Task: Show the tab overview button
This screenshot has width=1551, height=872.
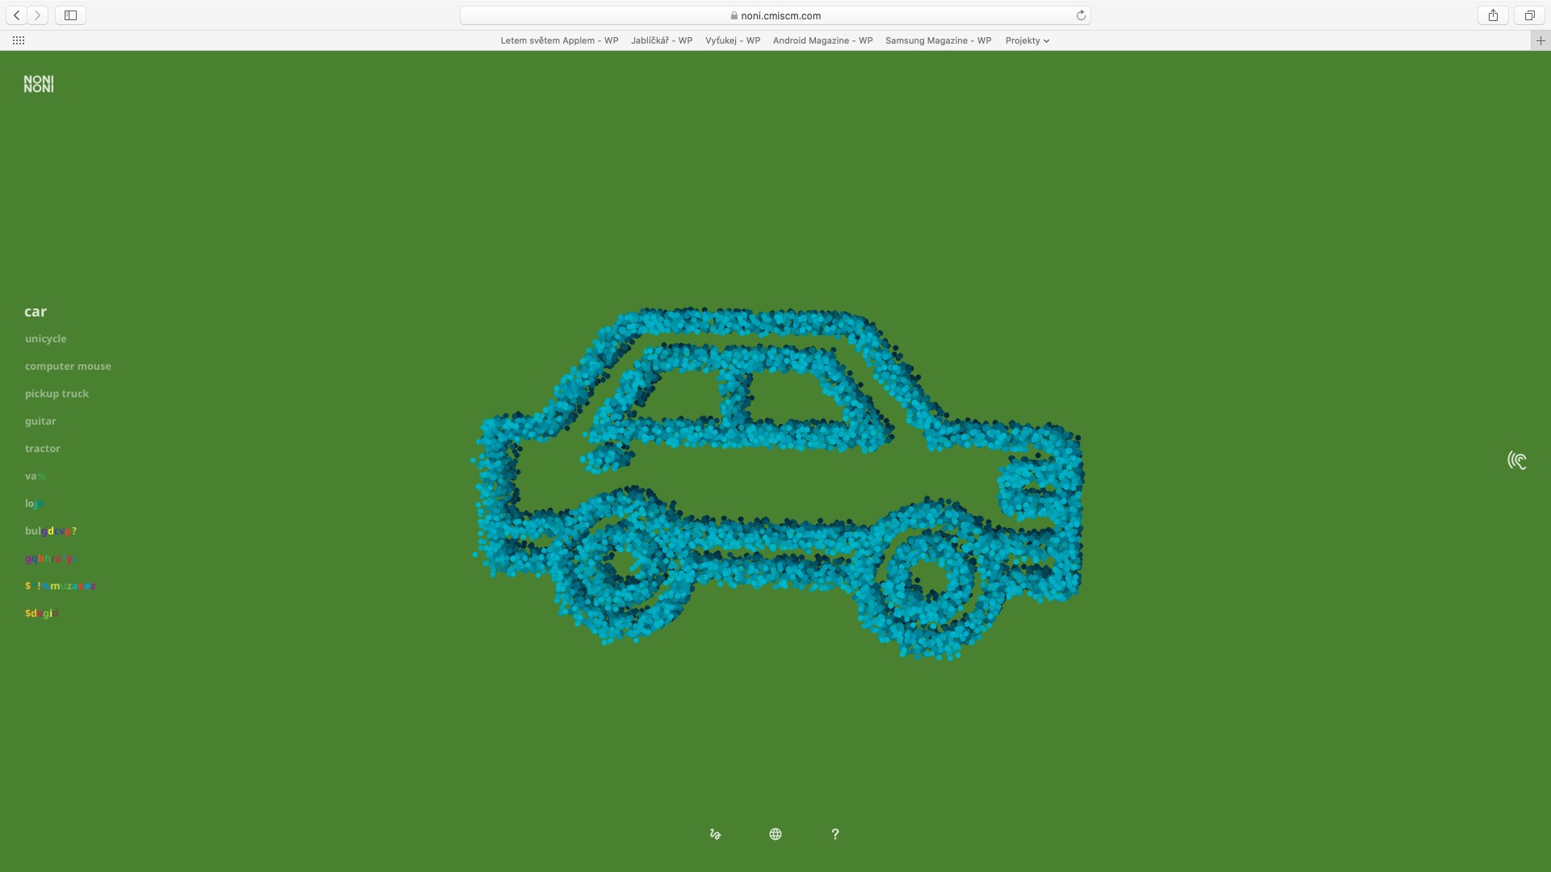Action: tap(1529, 15)
